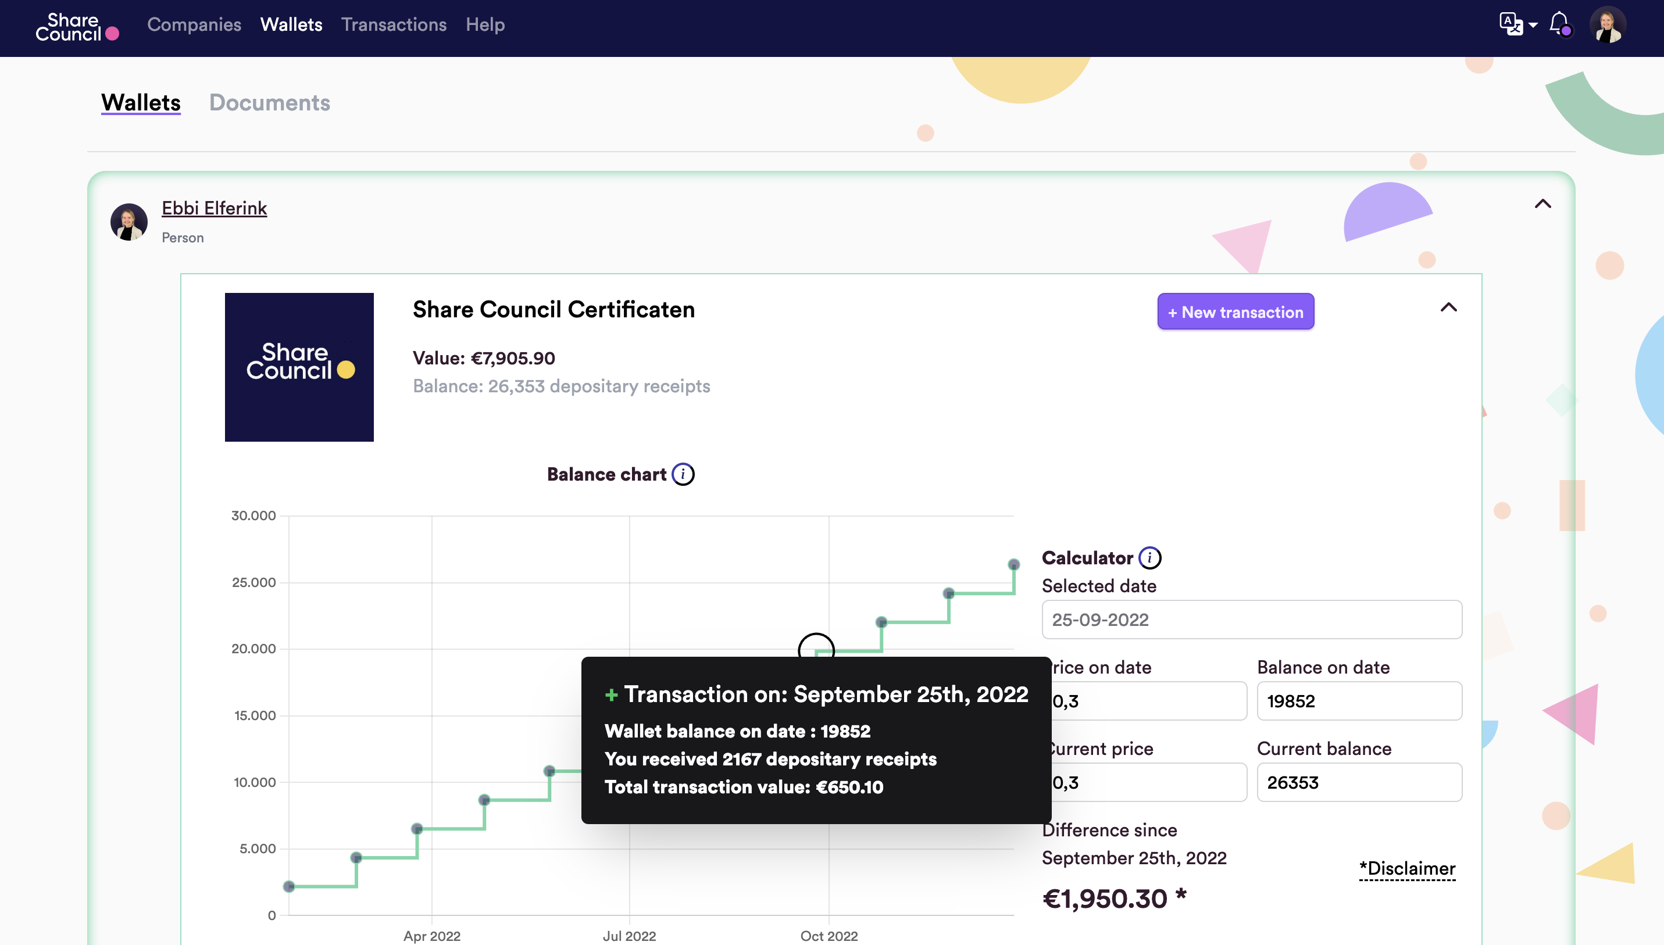Click the New transaction button

coord(1235,312)
